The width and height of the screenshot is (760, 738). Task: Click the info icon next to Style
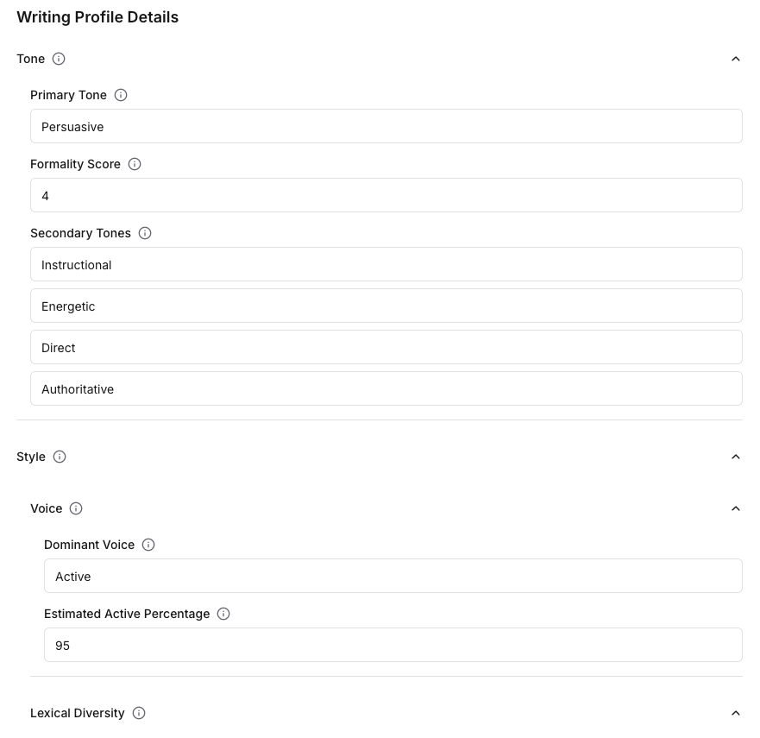pos(60,457)
